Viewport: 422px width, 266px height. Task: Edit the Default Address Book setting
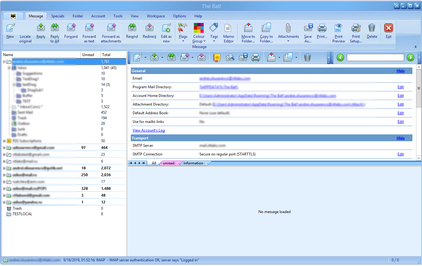coord(401,113)
